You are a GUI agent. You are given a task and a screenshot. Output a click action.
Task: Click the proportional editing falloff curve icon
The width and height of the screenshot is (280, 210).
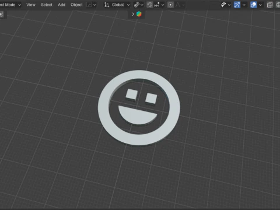tap(178, 5)
